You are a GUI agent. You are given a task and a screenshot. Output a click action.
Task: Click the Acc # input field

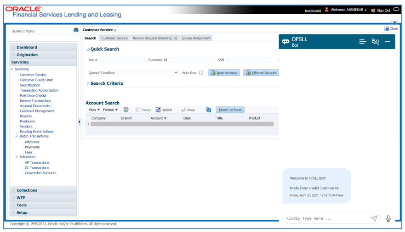point(122,60)
